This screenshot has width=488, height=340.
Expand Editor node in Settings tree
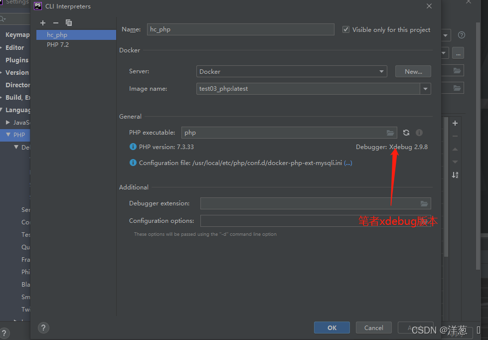pos(1,48)
